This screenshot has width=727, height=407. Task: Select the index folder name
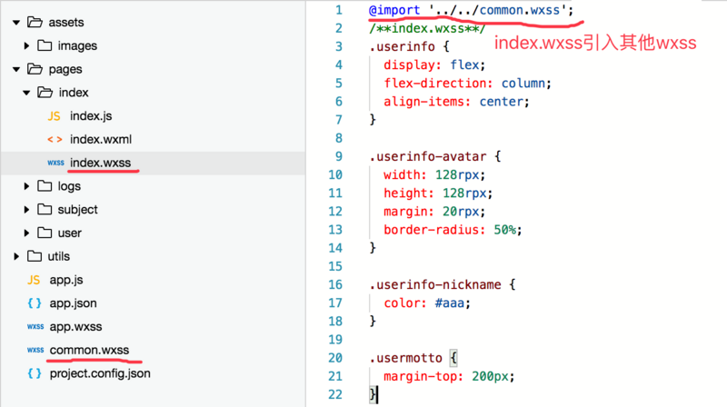(74, 93)
